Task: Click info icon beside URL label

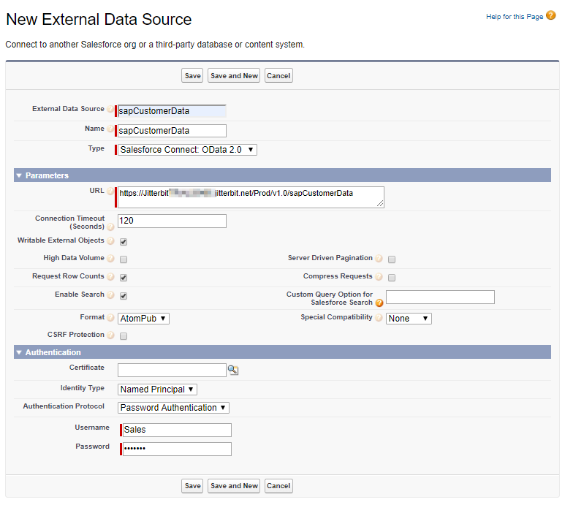Action: point(110,192)
